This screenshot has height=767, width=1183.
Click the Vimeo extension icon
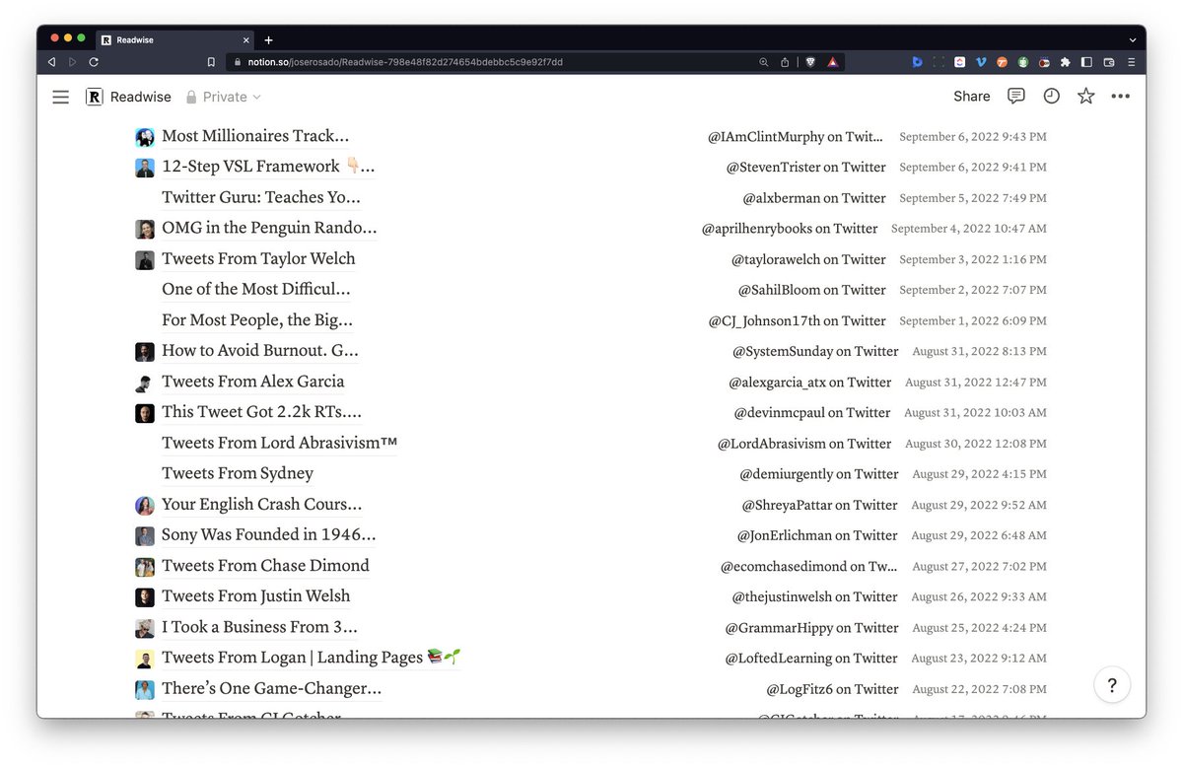981,62
